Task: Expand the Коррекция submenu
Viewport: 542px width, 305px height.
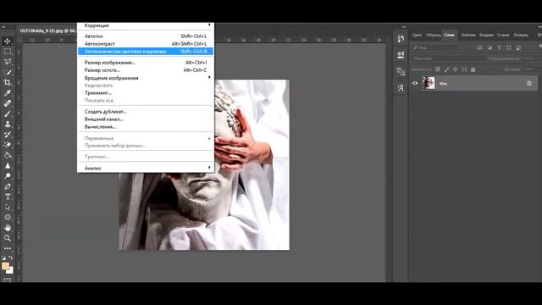Action: (x=146, y=25)
